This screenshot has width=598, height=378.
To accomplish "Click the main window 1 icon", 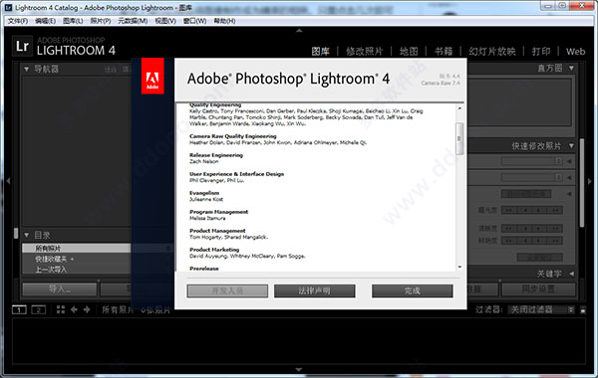I will [x=19, y=310].
